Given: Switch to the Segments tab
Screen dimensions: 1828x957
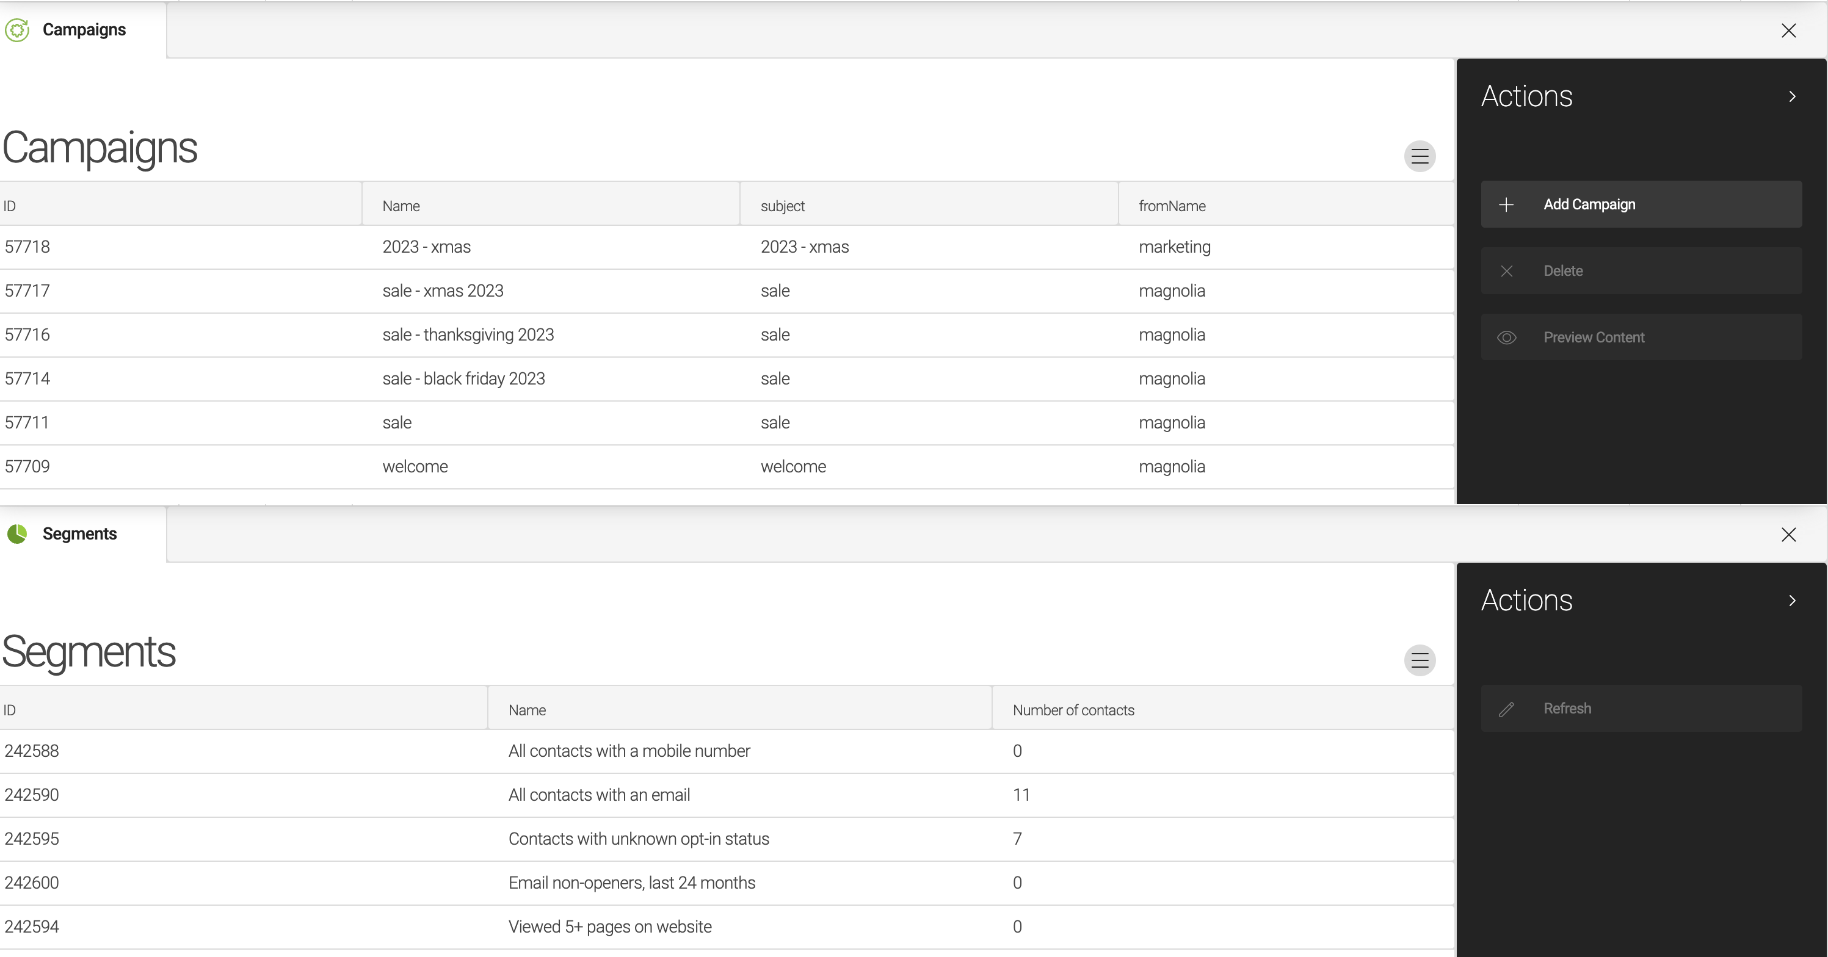Looking at the screenshot, I should pyautogui.click(x=79, y=533).
